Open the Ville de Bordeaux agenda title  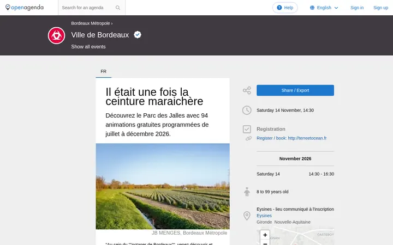click(100, 35)
